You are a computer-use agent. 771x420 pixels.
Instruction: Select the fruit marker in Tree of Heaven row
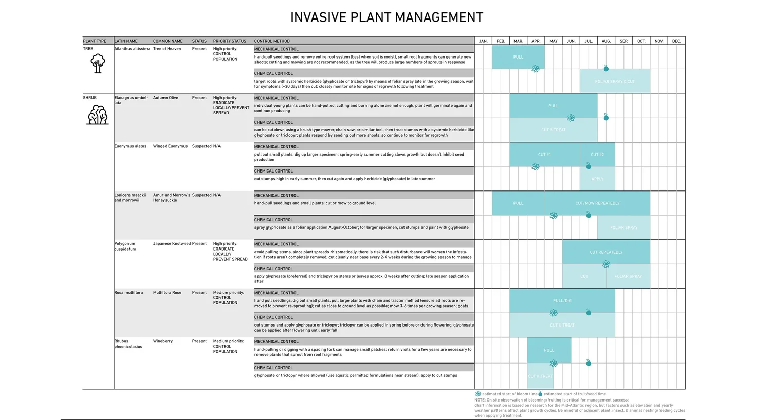point(606,68)
